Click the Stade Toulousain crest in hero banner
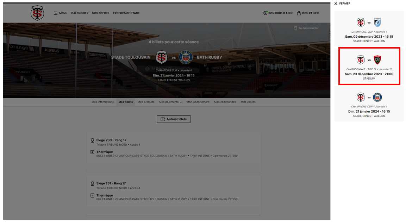This screenshot has width=412, height=222. click(162, 57)
